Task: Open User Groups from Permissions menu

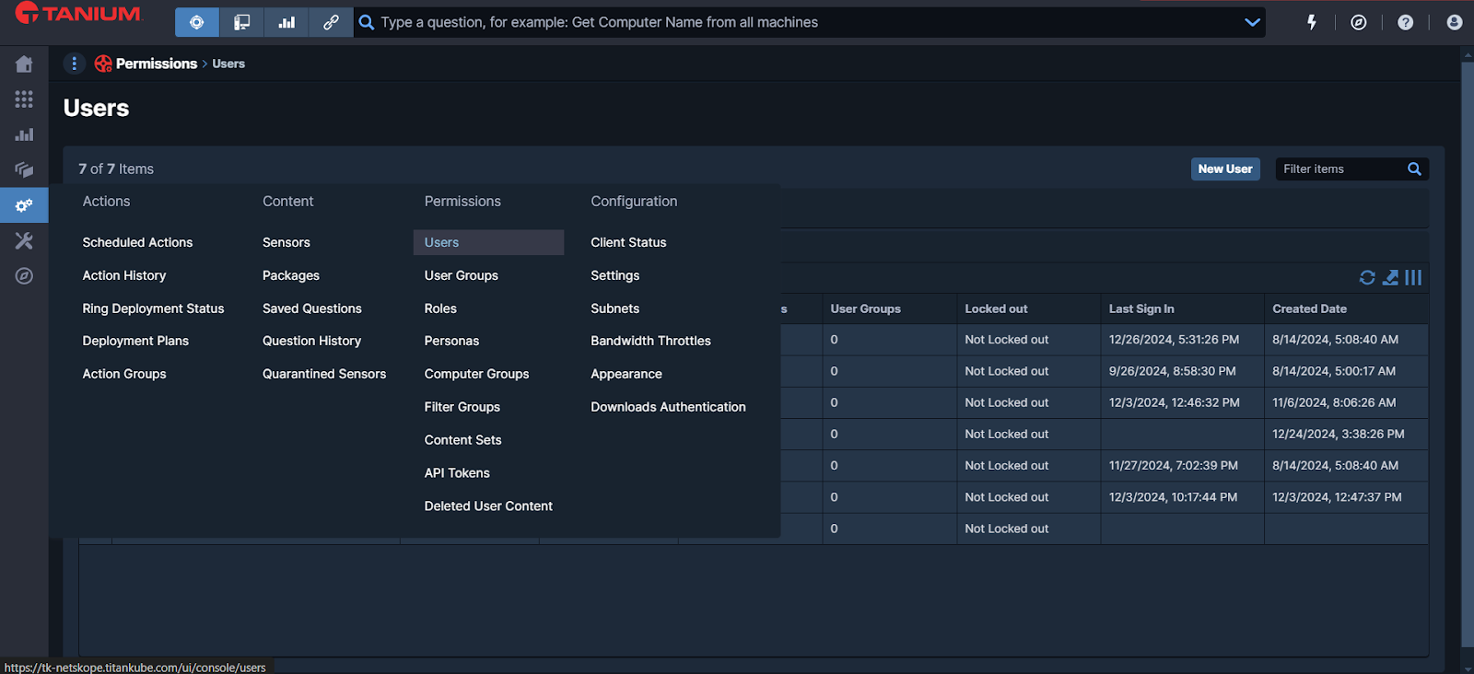Action: [x=461, y=275]
